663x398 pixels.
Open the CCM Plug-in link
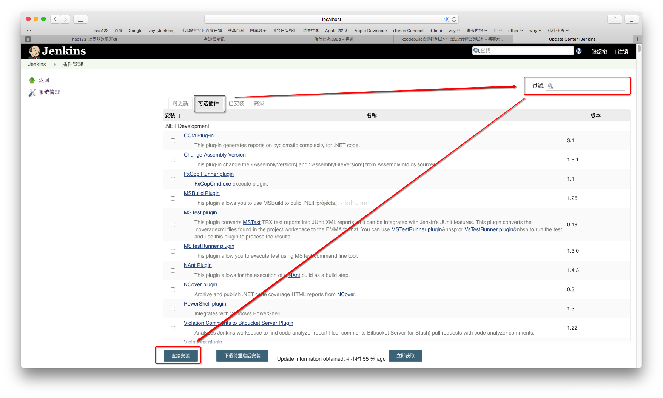click(x=199, y=135)
